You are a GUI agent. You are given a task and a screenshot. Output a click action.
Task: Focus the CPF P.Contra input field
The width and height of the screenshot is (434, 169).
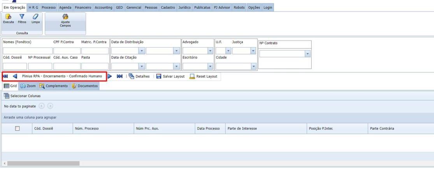(x=67, y=51)
